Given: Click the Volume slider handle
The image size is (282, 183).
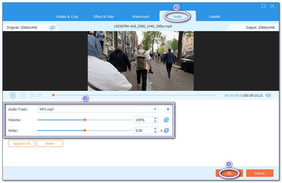Looking at the screenshot, I should click(85, 120).
